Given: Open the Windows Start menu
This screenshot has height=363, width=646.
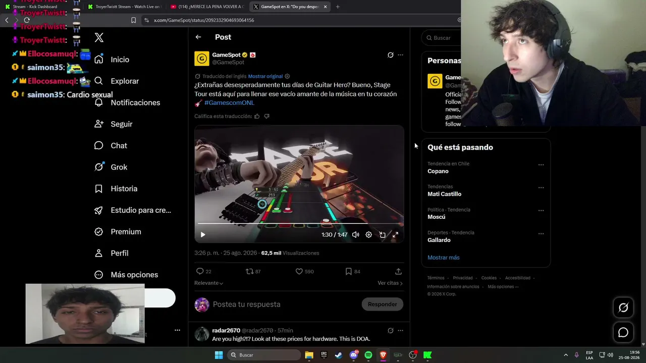Looking at the screenshot, I should (219, 355).
